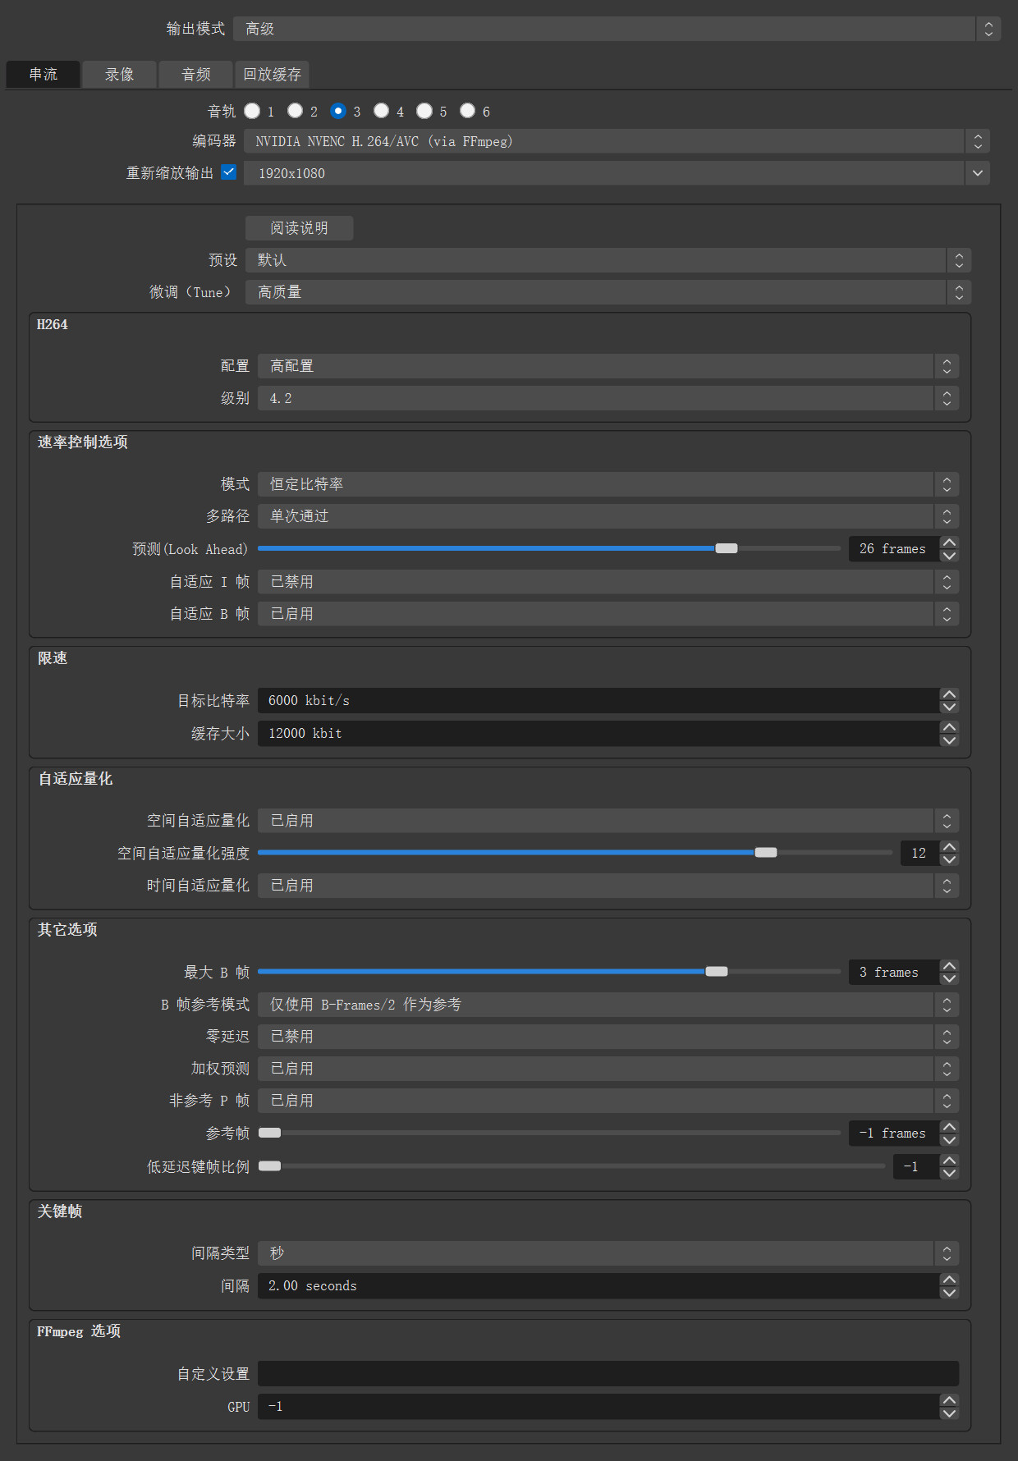Decrease 参考帧 value with down arrow
Image resolution: width=1018 pixels, height=1461 pixels.
pos(949,1140)
